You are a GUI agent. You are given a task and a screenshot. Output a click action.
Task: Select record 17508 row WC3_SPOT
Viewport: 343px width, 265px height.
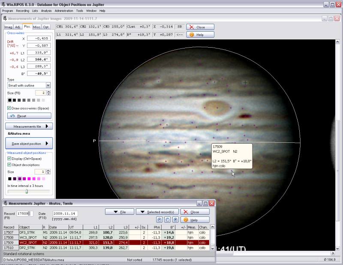tap(106, 238)
